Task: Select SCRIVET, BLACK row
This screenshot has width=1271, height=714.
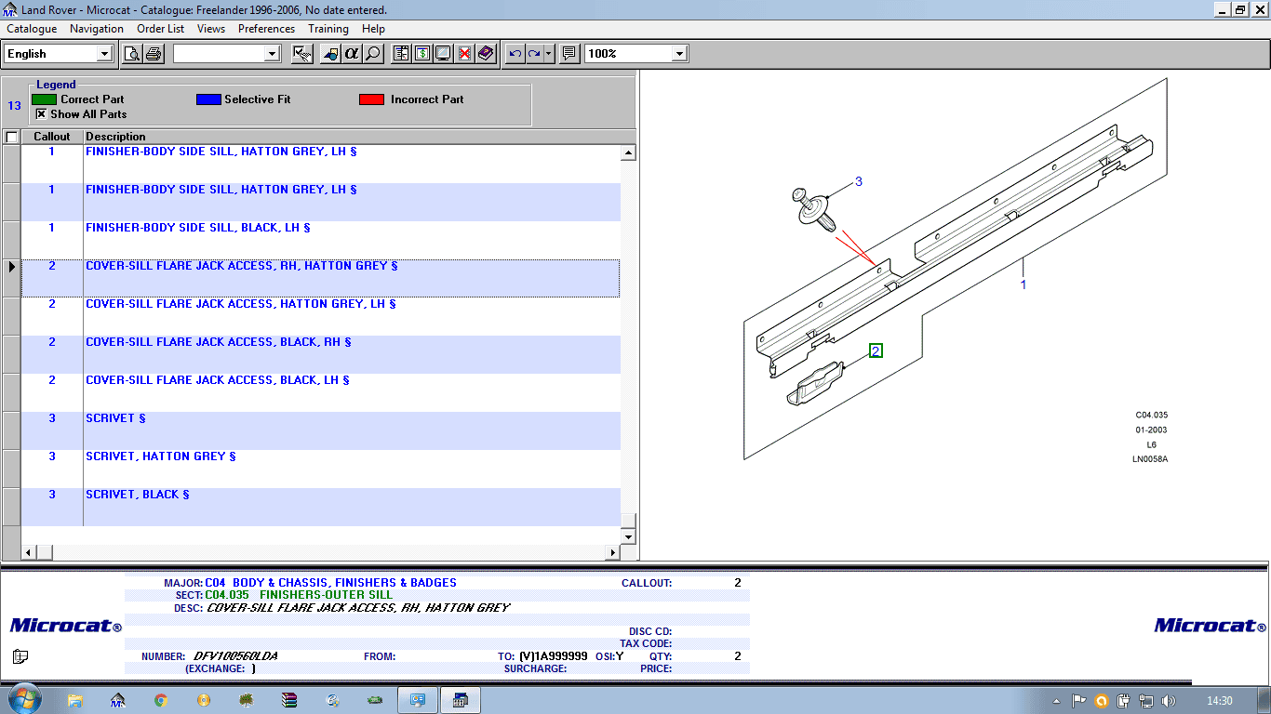Action: coord(321,507)
